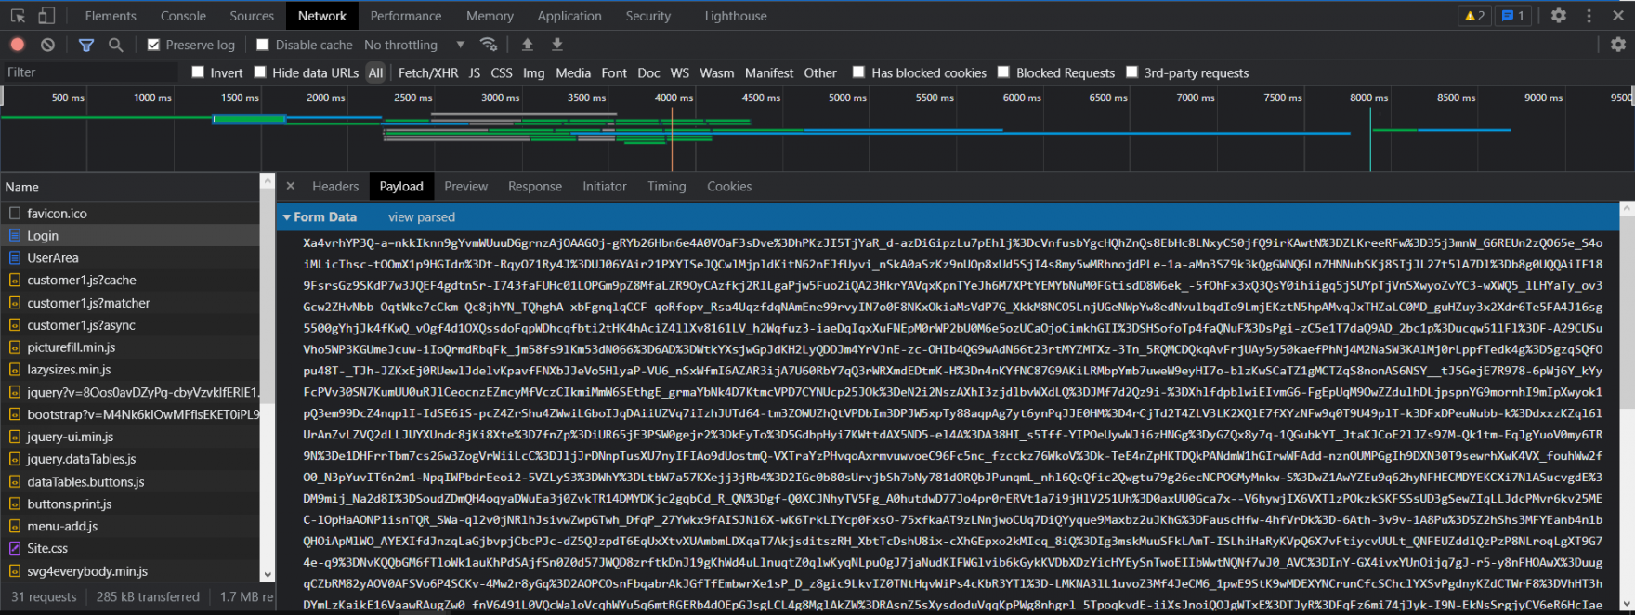The width and height of the screenshot is (1635, 615).
Task: Open network conditions wifi icon
Action: click(489, 45)
